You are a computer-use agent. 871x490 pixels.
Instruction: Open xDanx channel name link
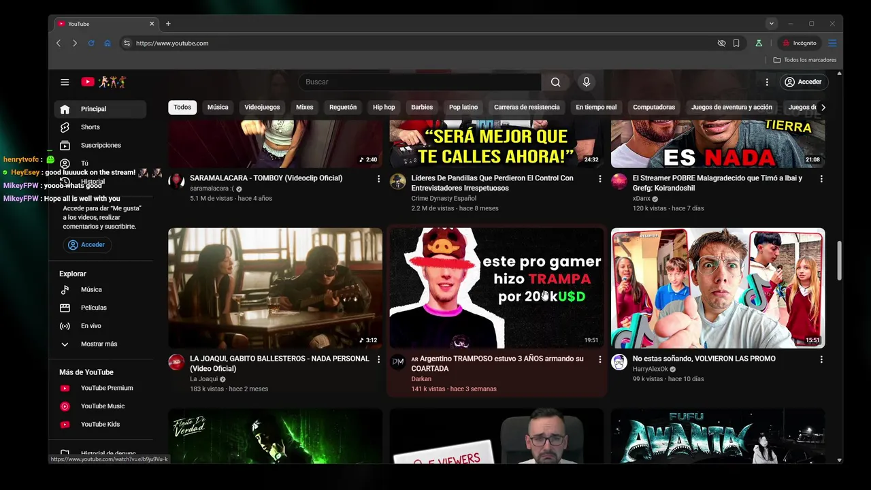[642, 199]
